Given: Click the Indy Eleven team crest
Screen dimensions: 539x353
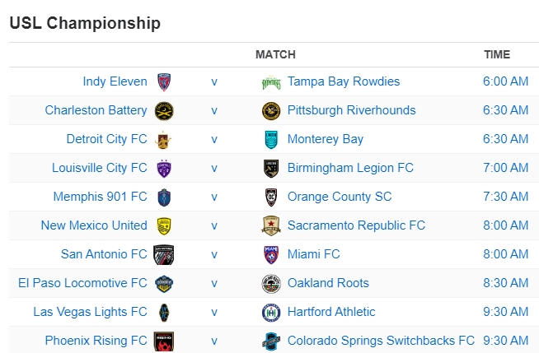Looking at the screenshot, I should tap(163, 82).
